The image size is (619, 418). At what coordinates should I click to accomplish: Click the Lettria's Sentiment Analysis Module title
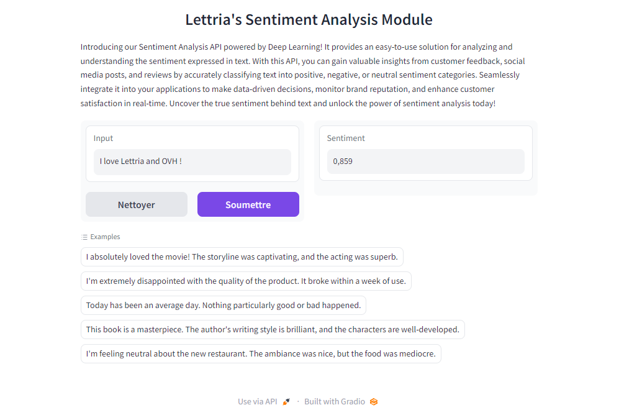(309, 19)
